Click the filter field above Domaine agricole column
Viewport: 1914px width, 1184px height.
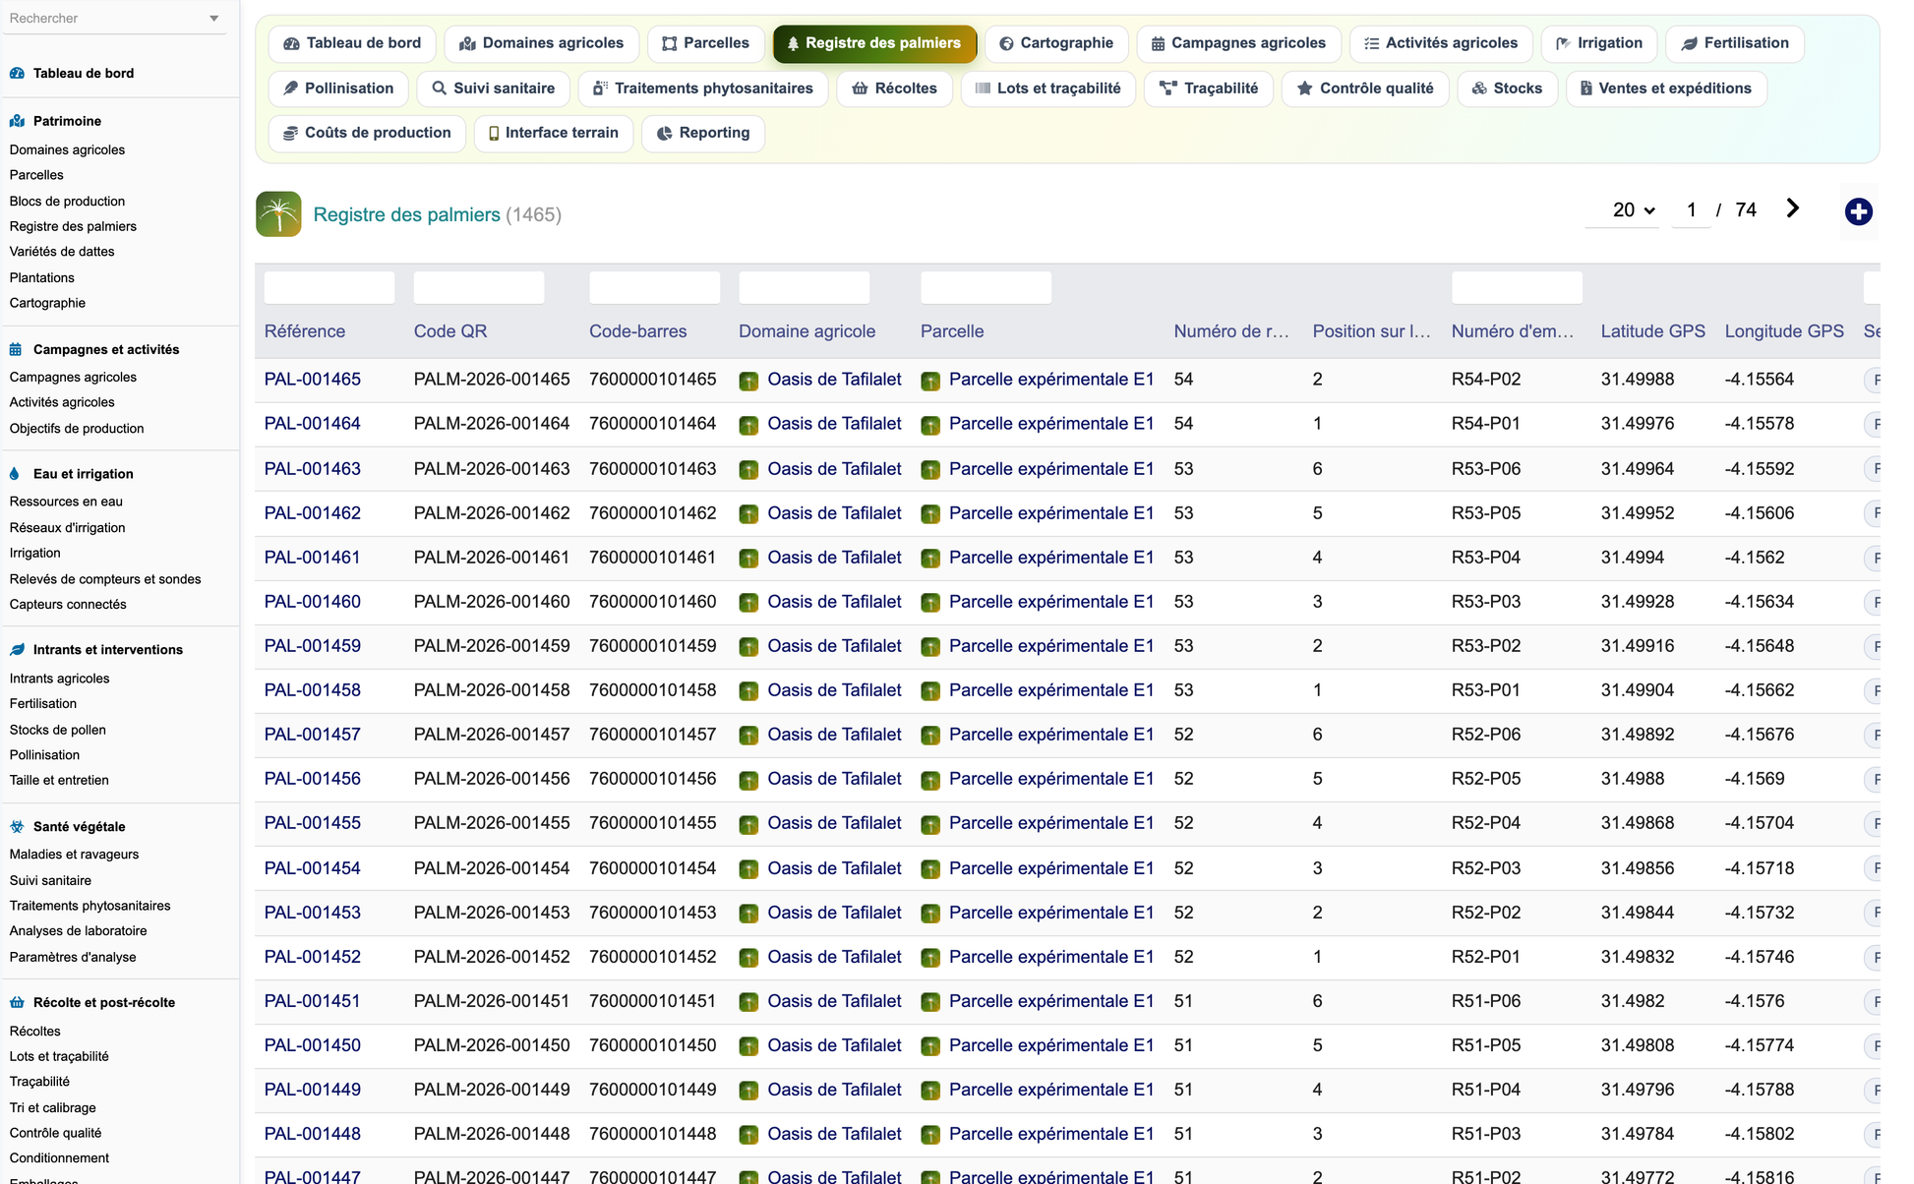coord(805,287)
